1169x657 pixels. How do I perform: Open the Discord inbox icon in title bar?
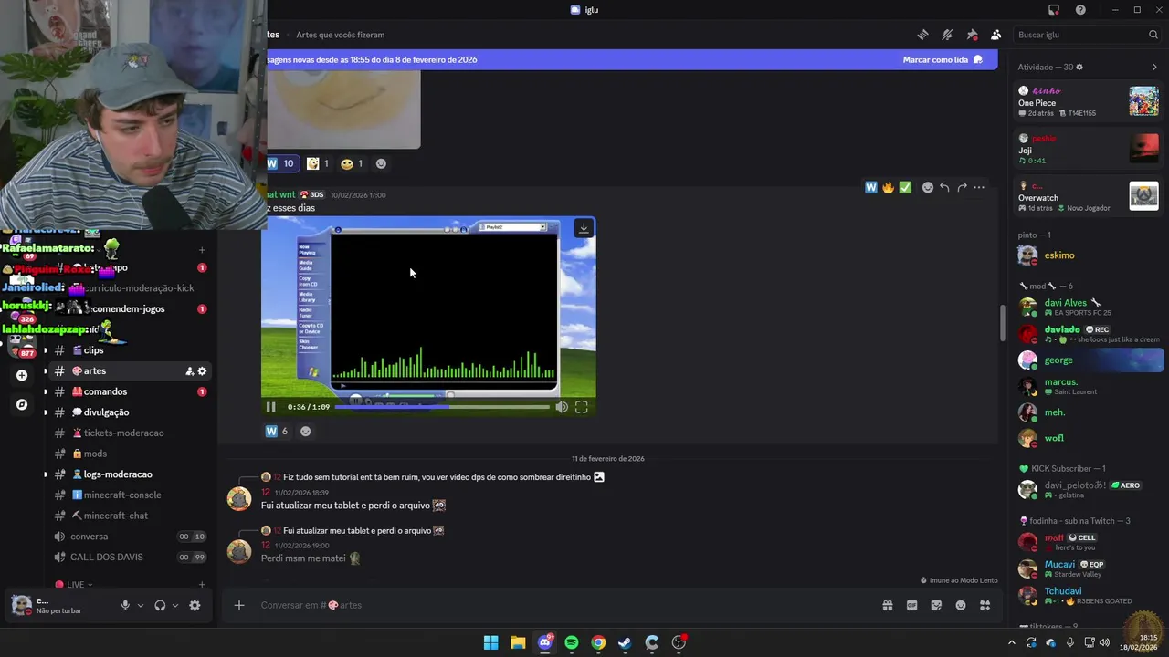coord(1054,10)
